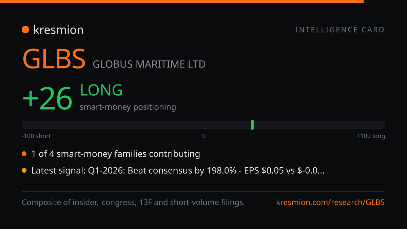The width and height of the screenshot is (407, 229).
Task: Click the GLBS ticker symbol
Action: (x=54, y=59)
